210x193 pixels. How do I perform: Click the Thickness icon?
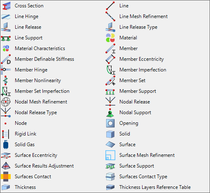coord(6,187)
